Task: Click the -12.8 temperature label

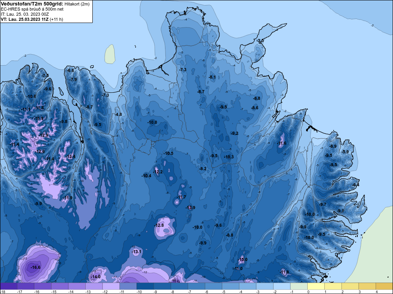Action: [x=159, y=225]
